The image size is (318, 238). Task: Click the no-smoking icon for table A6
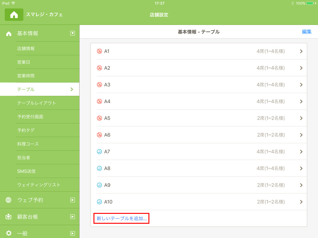click(x=99, y=135)
